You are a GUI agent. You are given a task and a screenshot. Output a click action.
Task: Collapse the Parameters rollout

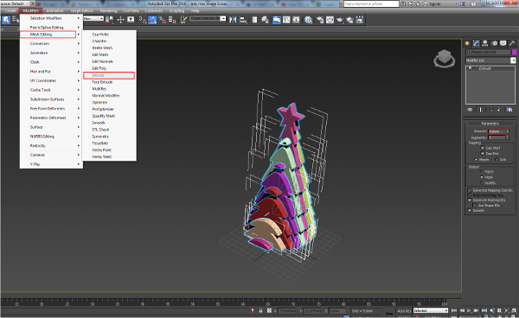click(490, 124)
